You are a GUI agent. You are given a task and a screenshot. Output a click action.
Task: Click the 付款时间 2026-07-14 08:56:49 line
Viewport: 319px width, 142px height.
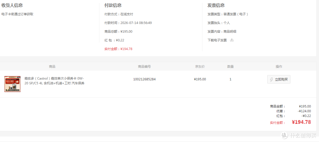pyautogui.click(x=128, y=23)
